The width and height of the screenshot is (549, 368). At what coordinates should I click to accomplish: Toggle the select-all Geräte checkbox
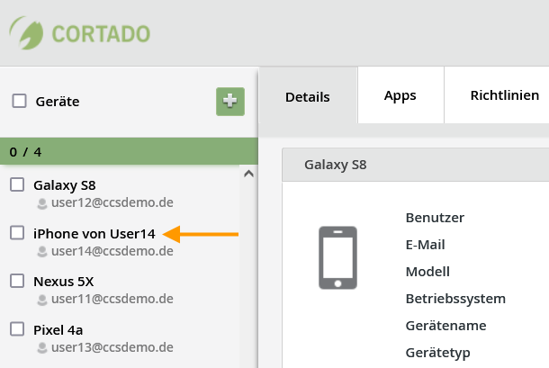[x=19, y=101]
